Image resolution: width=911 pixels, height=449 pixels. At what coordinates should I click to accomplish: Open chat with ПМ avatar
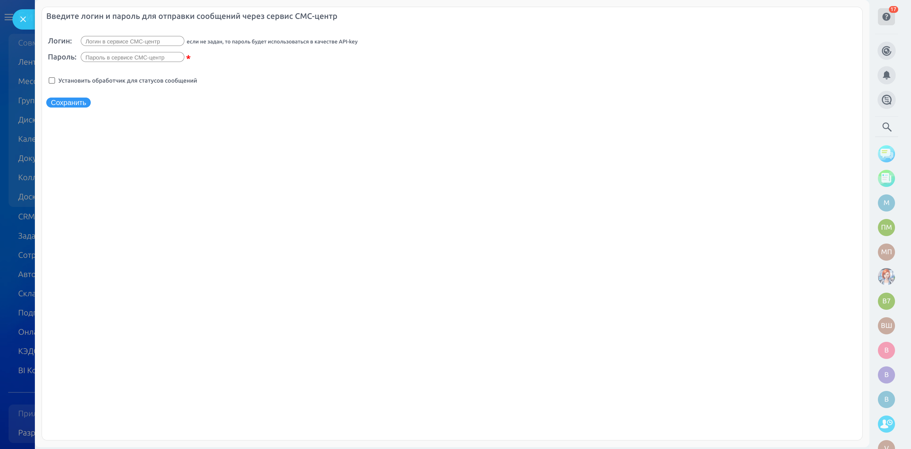click(886, 228)
